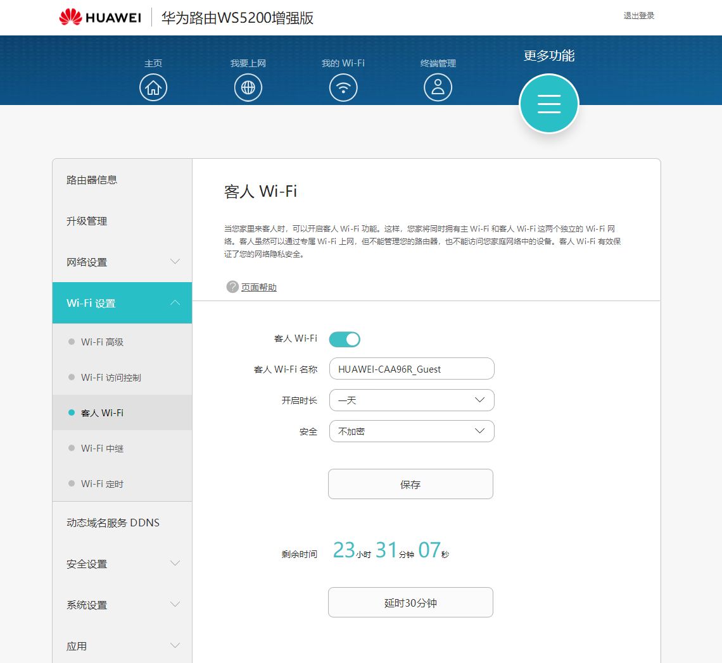The height and width of the screenshot is (663, 722).
Task: Click the Huawei logo
Action: point(100,18)
